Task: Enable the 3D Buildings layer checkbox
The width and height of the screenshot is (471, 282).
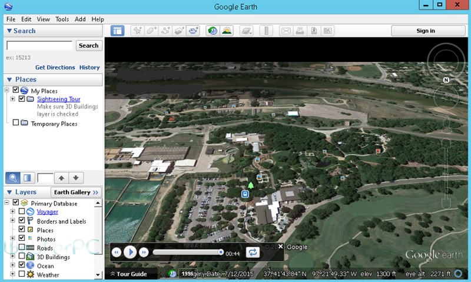Action: (22, 257)
